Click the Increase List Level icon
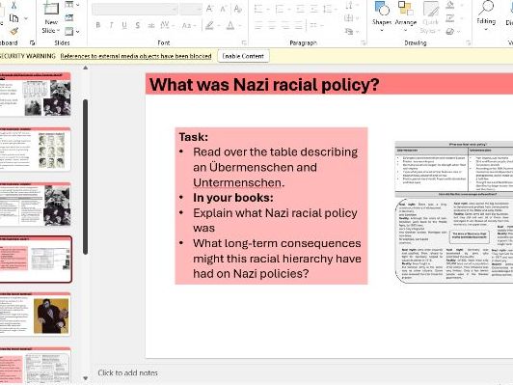The image size is (513, 385). tap(314, 9)
